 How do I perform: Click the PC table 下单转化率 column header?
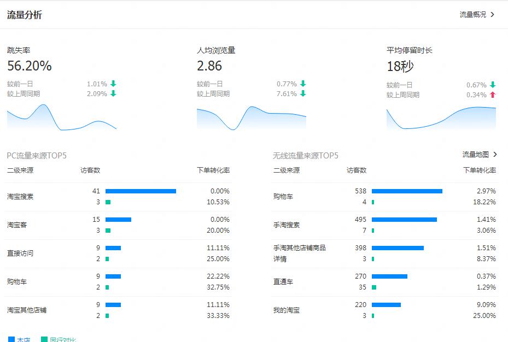(213, 170)
